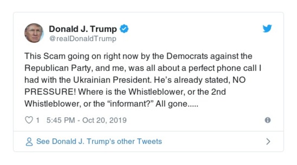Open the 5:45 PM - Oct 20, 2019 timestamp
This screenshot has height=165, width=297.
pyautogui.click(x=87, y=120)
